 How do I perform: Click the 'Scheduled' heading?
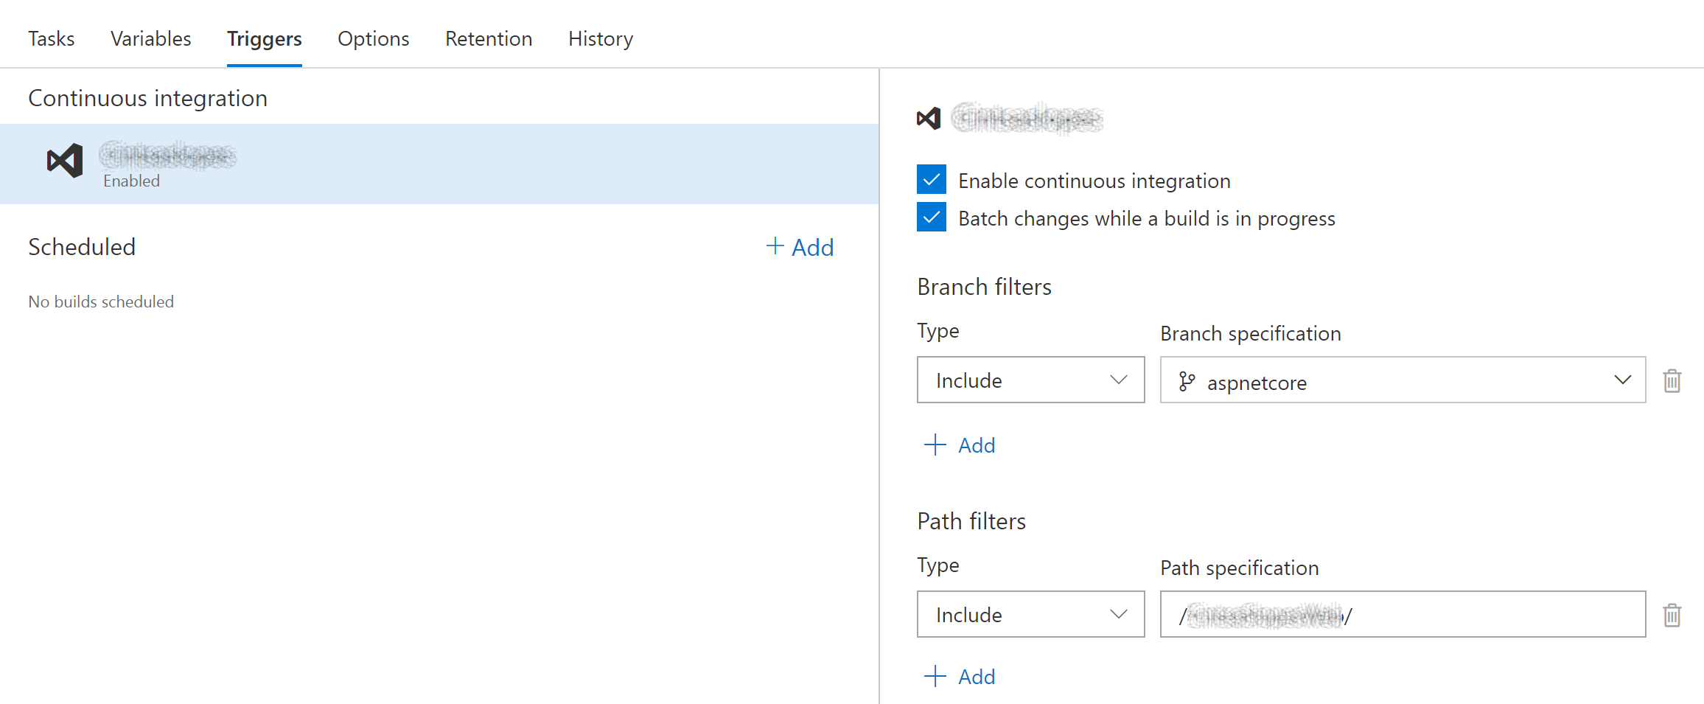[x=82, y=247]
